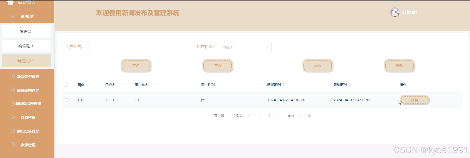Screen dimensions: 470x158
Task: Open the 7条/页 page size dropdown
Action: click(x=242, y=116)
